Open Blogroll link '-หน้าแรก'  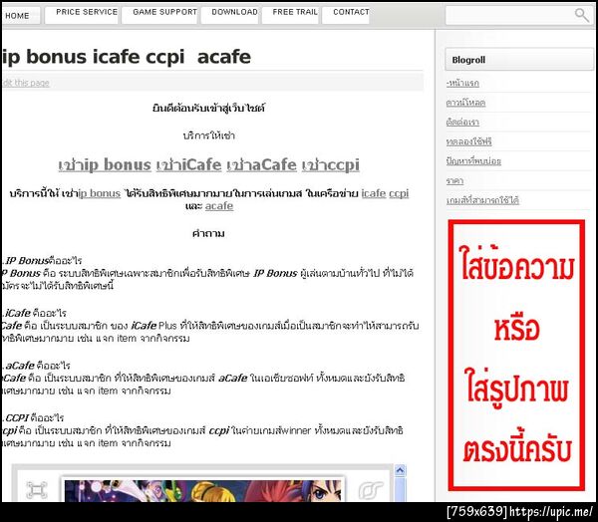click(x=462, y=83)
